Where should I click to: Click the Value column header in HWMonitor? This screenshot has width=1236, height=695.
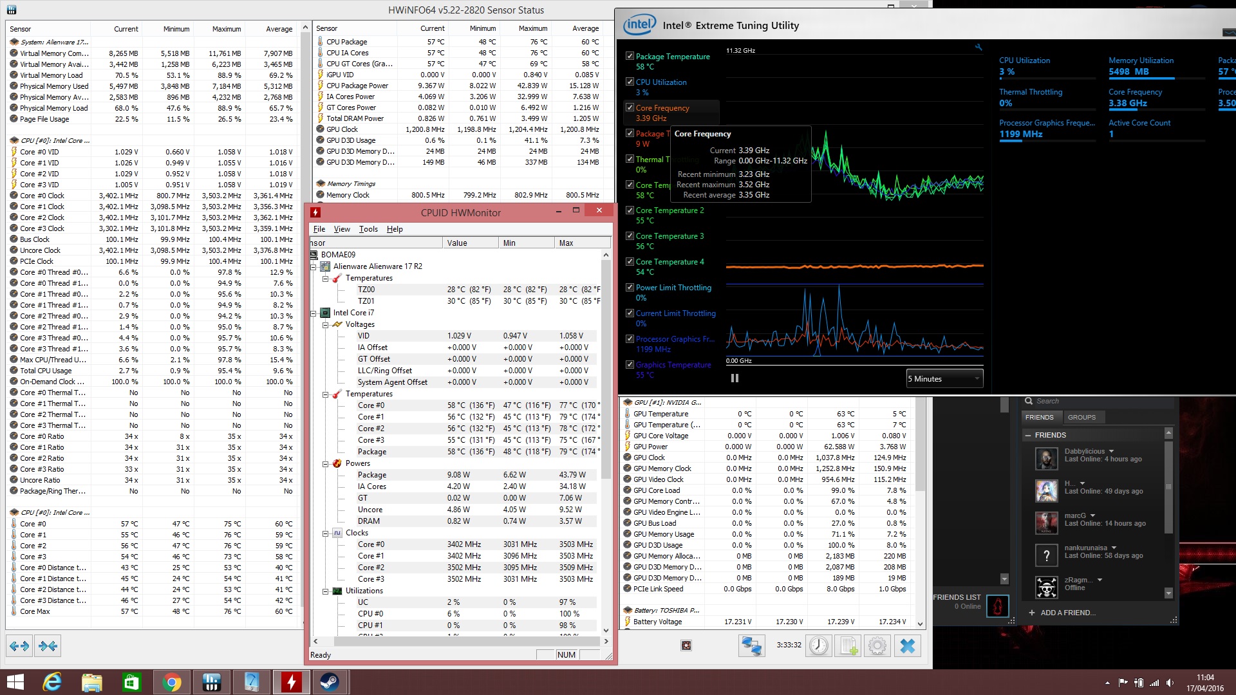(471, 243)
